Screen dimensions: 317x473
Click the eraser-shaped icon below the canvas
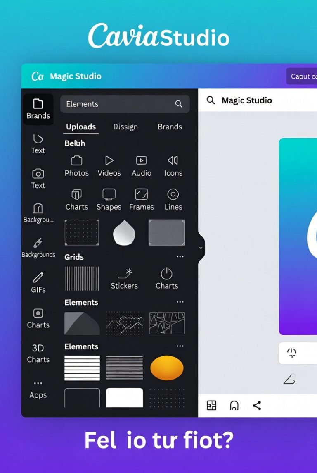coord(289,379)
